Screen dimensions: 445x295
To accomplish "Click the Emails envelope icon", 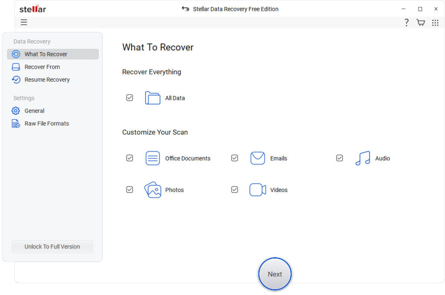I will click(258, 158).
